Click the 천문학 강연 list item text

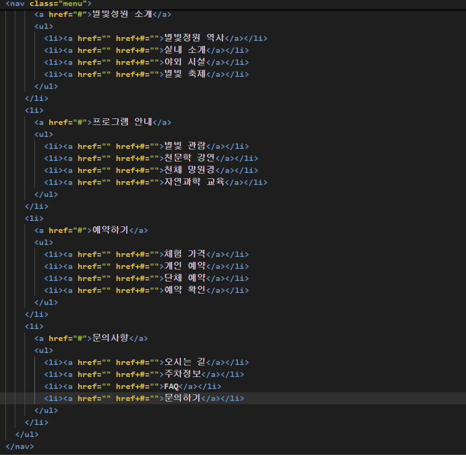point(190,158)
